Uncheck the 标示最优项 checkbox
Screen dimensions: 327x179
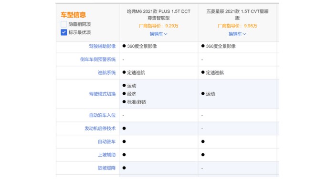[64, 32]
